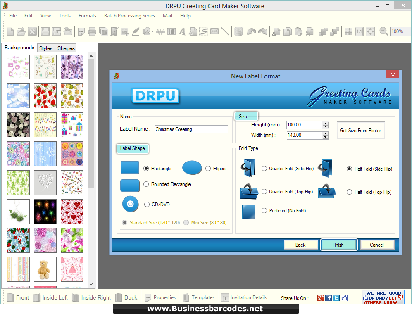The height and width of the screenshot is (314, 412).
Task: Click the Paste clipboard toolbar icon
Action: tap(298, 31)
